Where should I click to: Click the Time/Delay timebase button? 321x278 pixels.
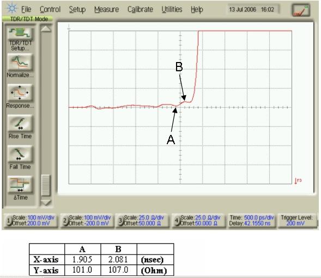click(251, 220)
